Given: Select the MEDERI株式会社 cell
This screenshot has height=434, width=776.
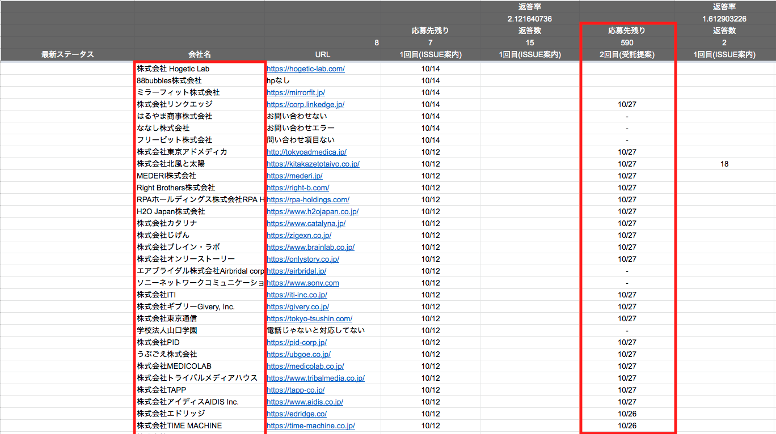Looking at the screenshot, I should click(x=200, y=176).
